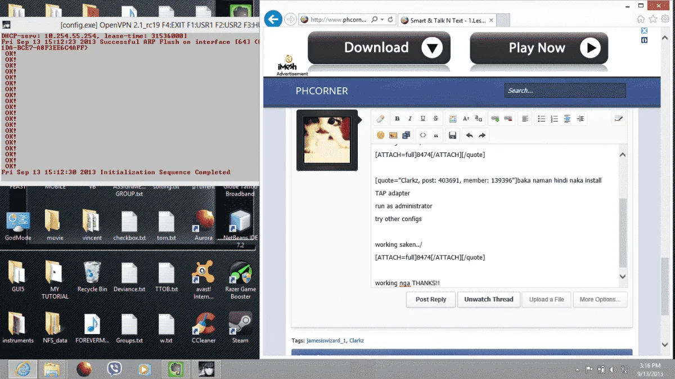
Task: Open Viber from the taskbar
Action: (114, 369)
